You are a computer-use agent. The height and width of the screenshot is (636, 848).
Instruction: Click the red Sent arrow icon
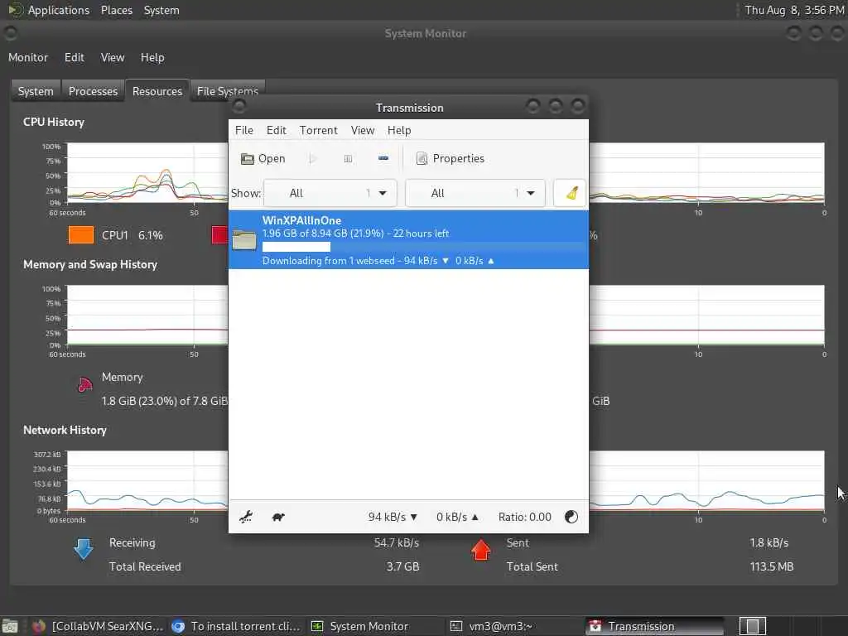coord(480,550)
